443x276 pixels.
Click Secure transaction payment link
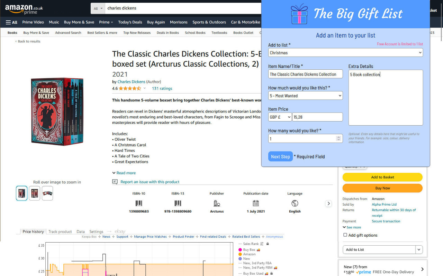[x=386, y=221]
